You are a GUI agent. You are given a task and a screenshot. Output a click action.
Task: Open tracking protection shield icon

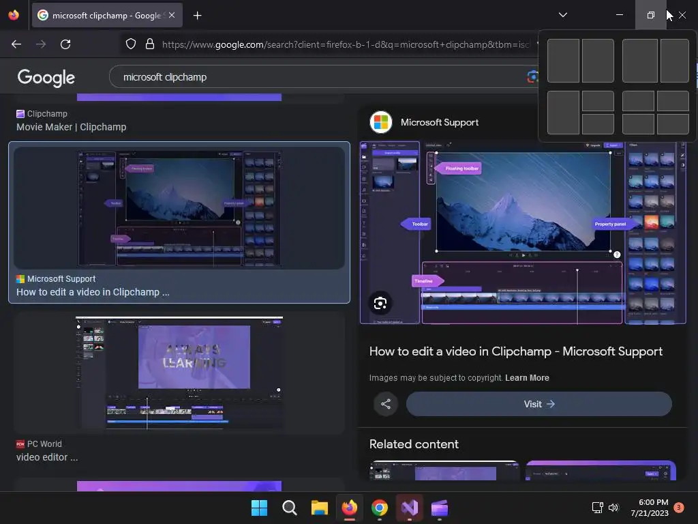click(130, 44)
